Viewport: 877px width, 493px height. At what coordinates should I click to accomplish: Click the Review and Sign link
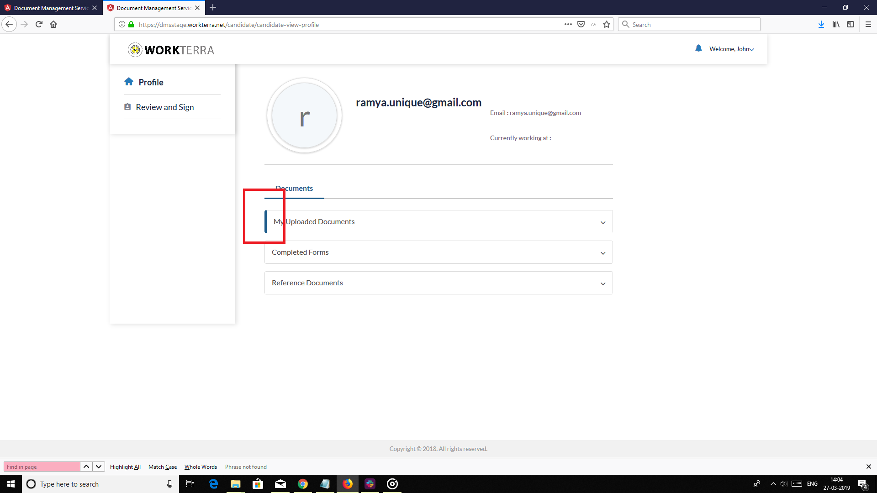164,107
